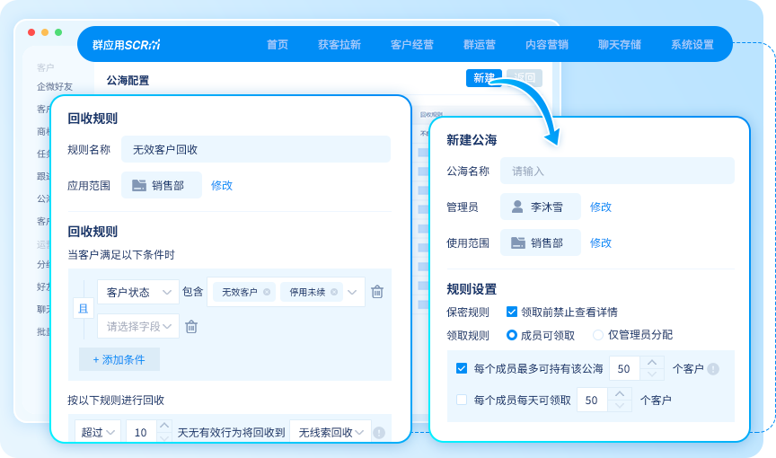
Task: Click the 公海配置 page title
Action: 128,80
